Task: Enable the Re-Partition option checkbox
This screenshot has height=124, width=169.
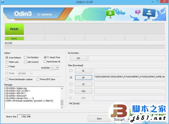Action: pos(25,57)
